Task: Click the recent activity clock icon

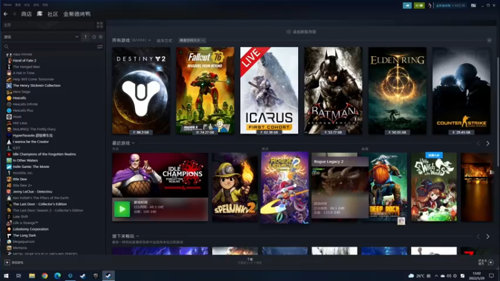Action: point(94,37)
